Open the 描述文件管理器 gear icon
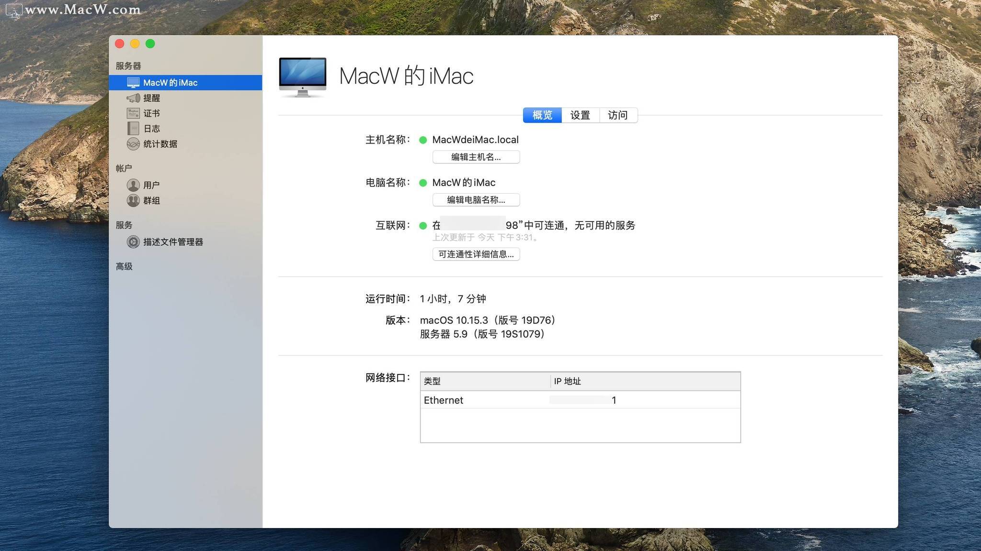Image resolution: width=981 pixels, height=551 pixels. 133,242
